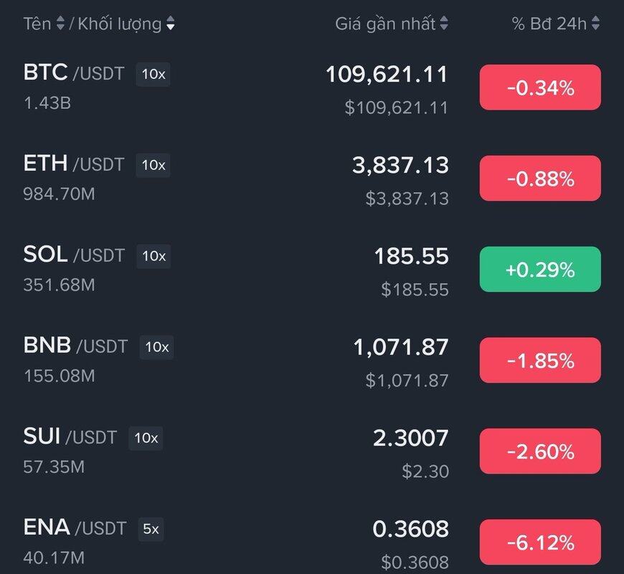Toggle SOL +0.29% green change badge
This screenshot has width=624, height=574.
pyautogui.click(x=540, y=270)
